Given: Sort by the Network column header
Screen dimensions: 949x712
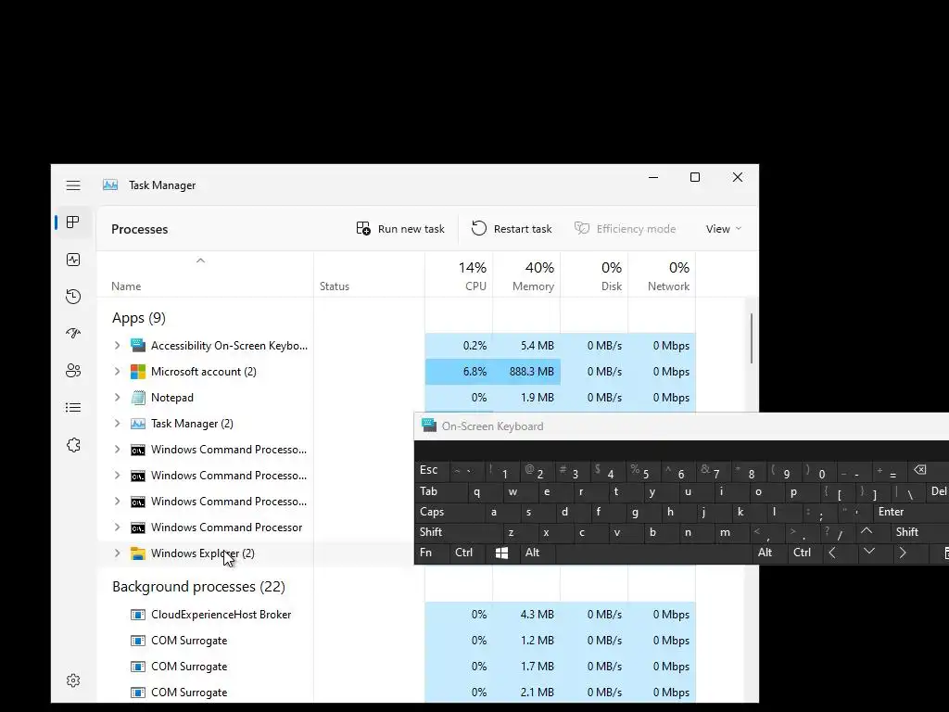Looking at the screenshot, I should point(662,274).
